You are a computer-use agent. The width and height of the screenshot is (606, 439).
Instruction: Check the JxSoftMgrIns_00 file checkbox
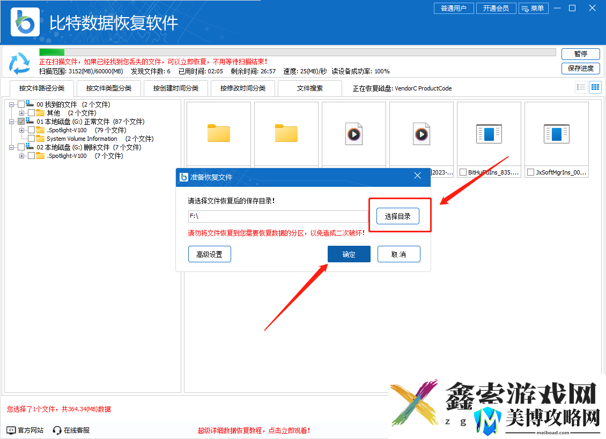pos(530,172)
